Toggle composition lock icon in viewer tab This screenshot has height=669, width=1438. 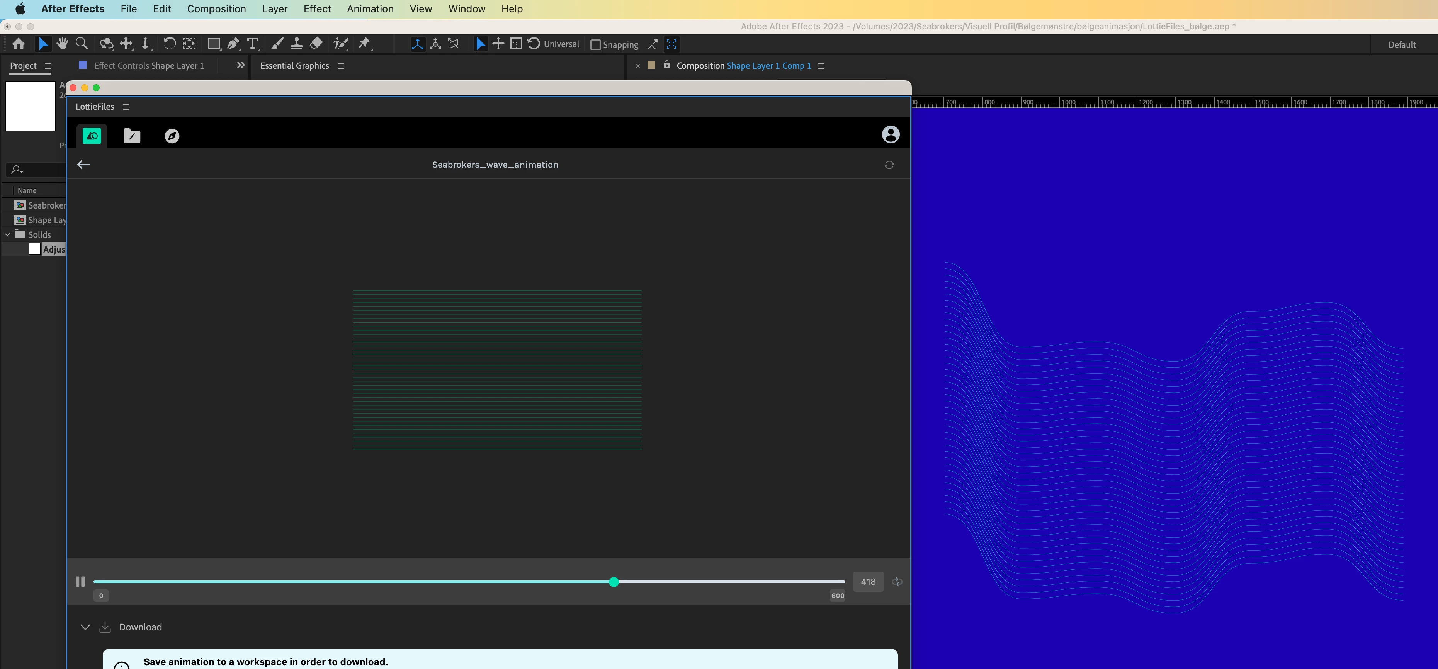coord(666,65)
